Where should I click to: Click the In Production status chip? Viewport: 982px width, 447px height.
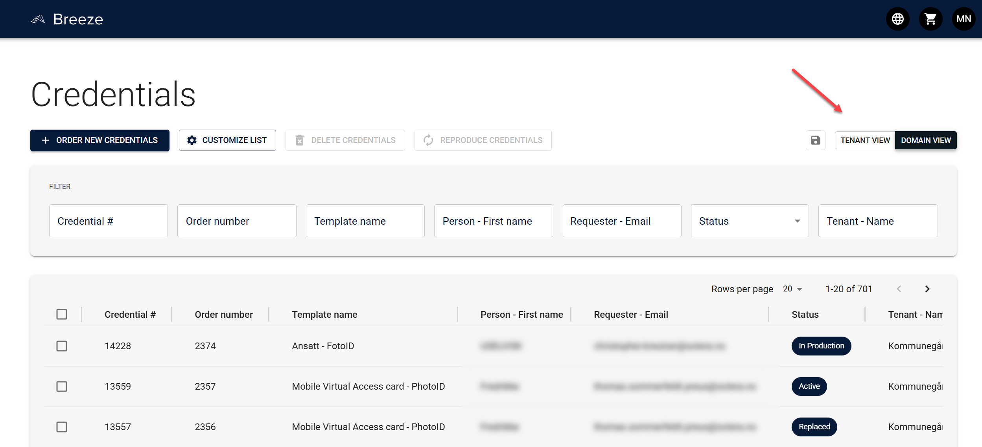(821, 346)
